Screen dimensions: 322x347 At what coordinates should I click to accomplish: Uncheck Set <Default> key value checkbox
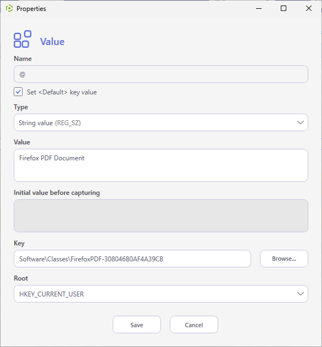[18, 92]
